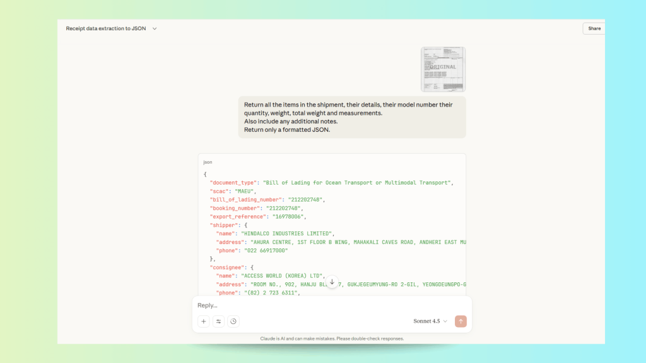Expand the chevron beside the chat title

coord(155,28)
